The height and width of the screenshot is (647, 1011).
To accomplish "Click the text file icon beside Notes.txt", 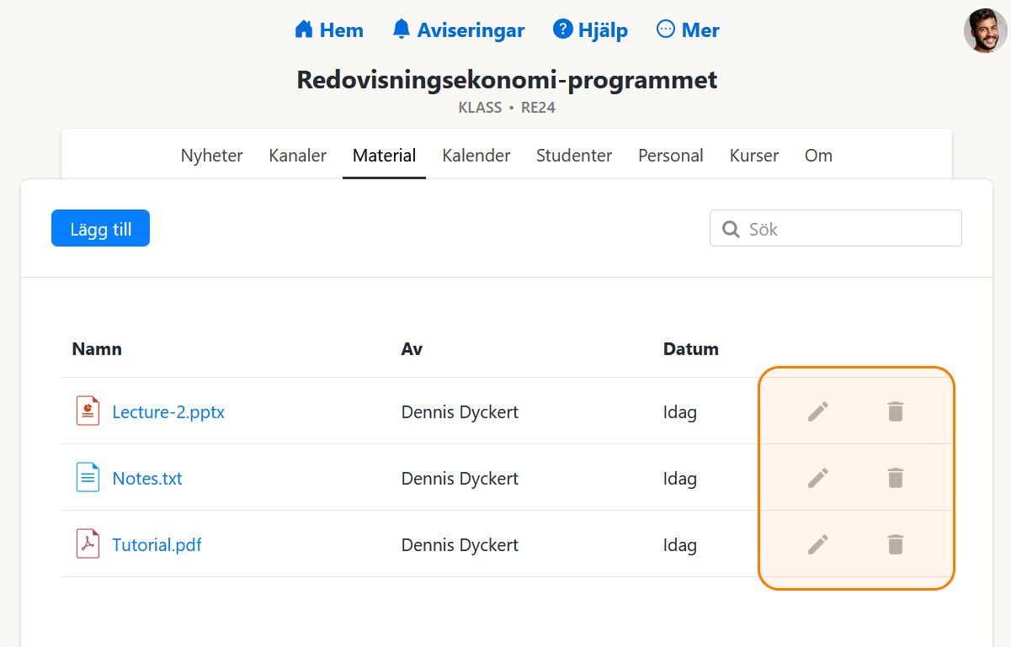I will pyautogui.click(x=88, y=477).
